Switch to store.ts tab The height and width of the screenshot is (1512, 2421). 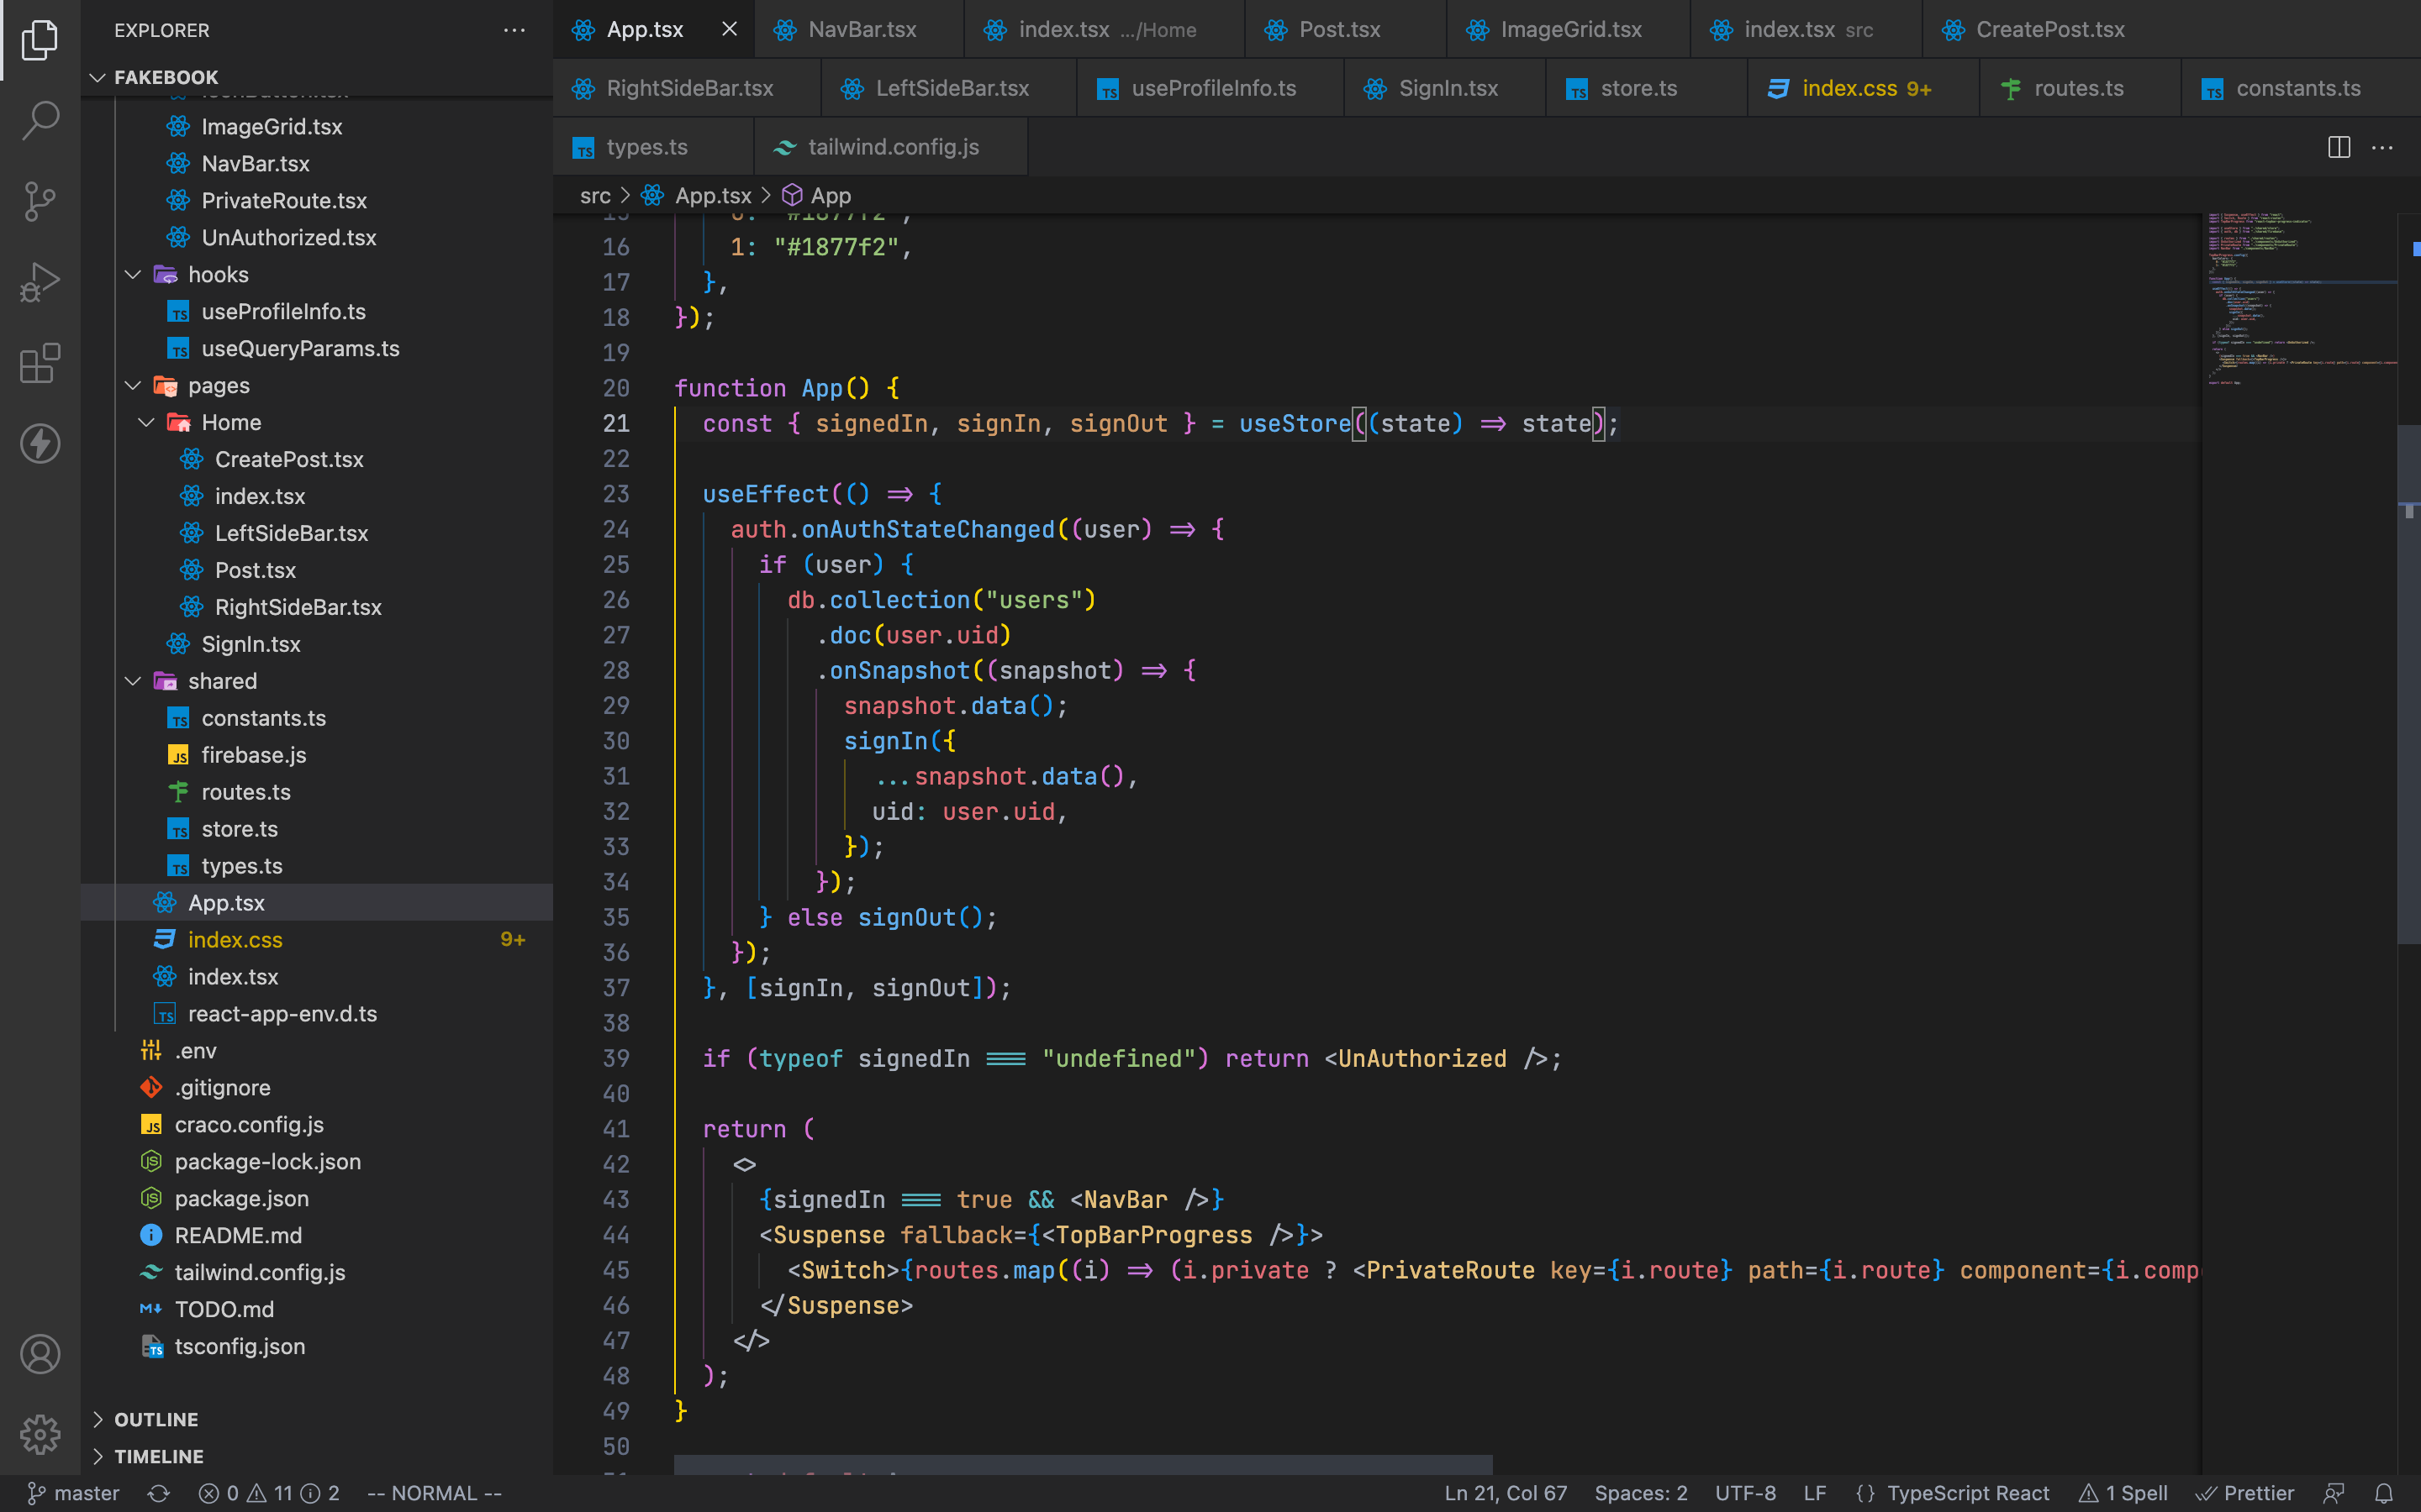[1646, 88]
